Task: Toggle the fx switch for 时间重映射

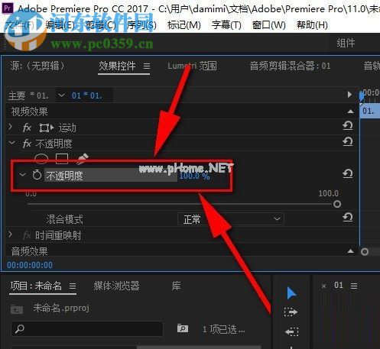Action: [x=27, y=235]
